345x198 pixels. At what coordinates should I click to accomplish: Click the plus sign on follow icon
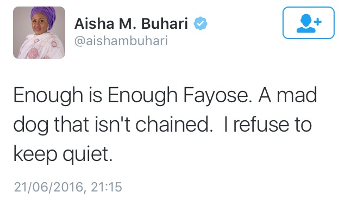pos(318,22)
